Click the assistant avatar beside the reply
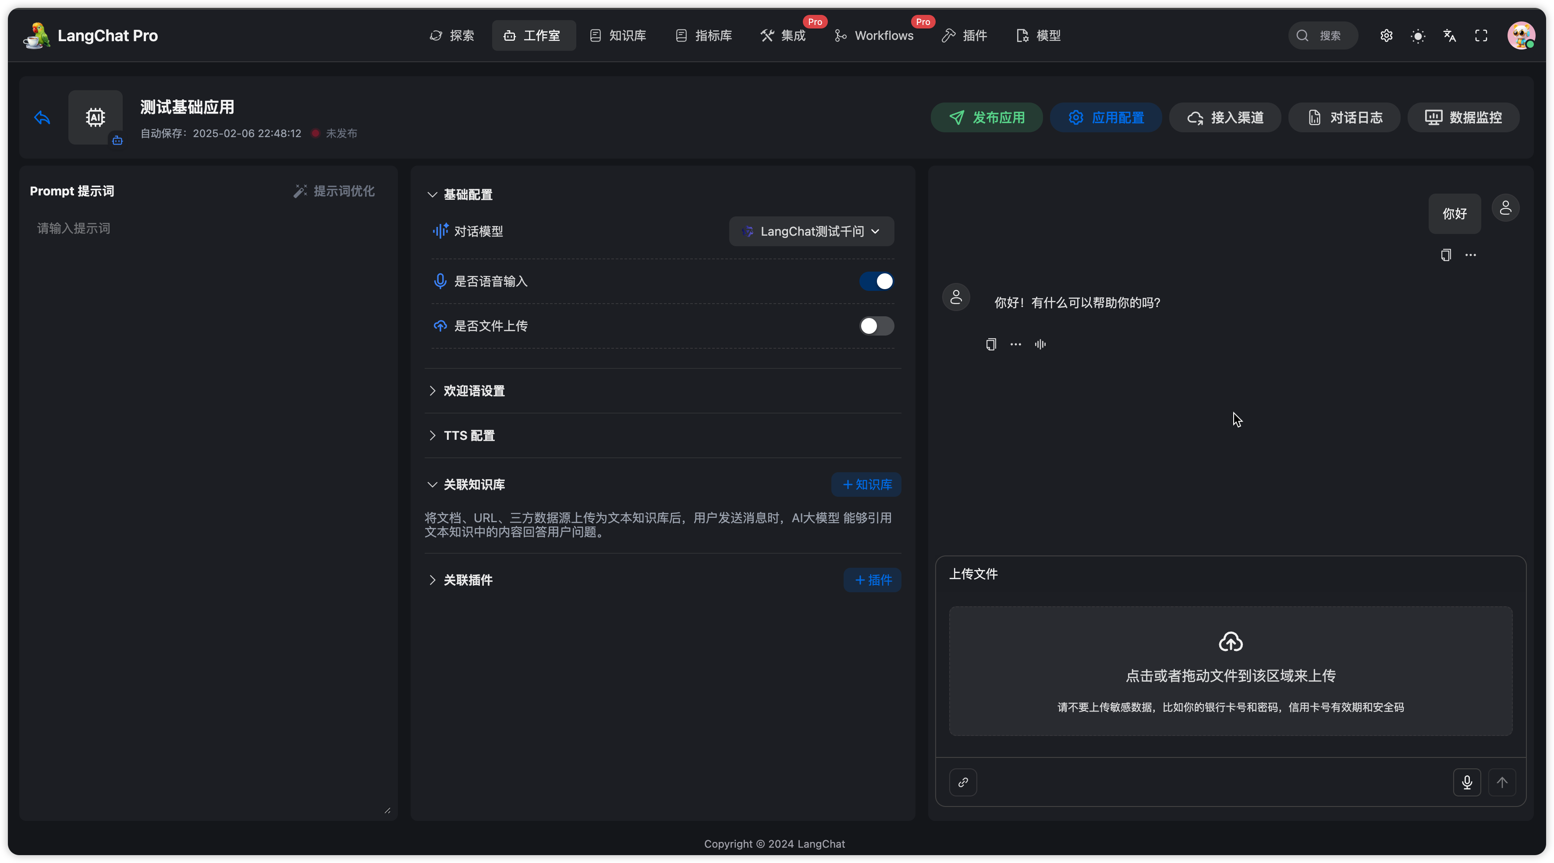 (x=956, y=297)
